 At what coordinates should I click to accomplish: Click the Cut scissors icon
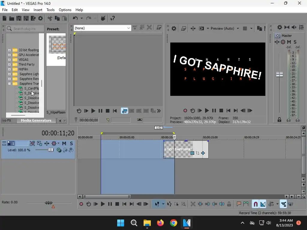point(50,18)
